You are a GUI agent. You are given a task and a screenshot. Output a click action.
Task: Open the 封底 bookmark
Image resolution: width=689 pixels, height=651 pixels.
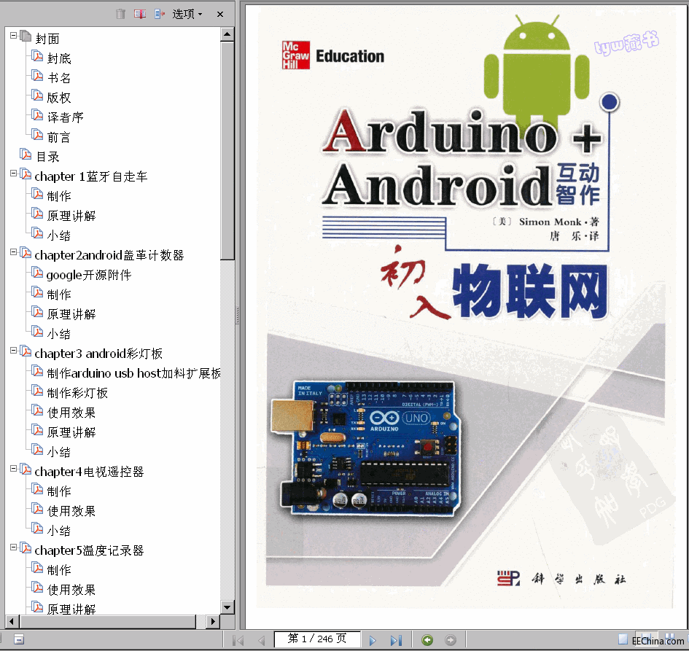(59, 58)
